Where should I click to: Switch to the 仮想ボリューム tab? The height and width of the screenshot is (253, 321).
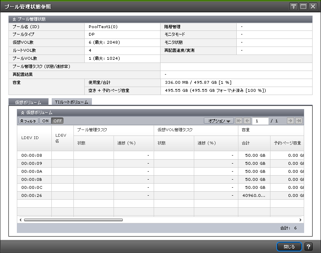28,102
